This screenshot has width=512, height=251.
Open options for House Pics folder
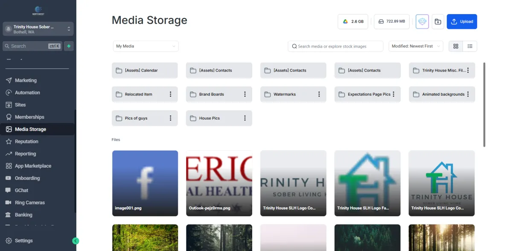(245, 118)
